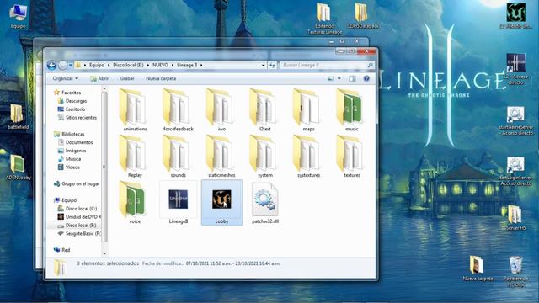Click the navigation pane scroll down arrow
The height and width of the screenshot is (303, 539).
[104, 253]
